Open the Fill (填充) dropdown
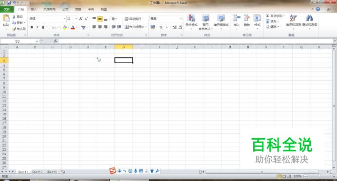The height and width of the screenshot is (181, 337). pos(272,21)
